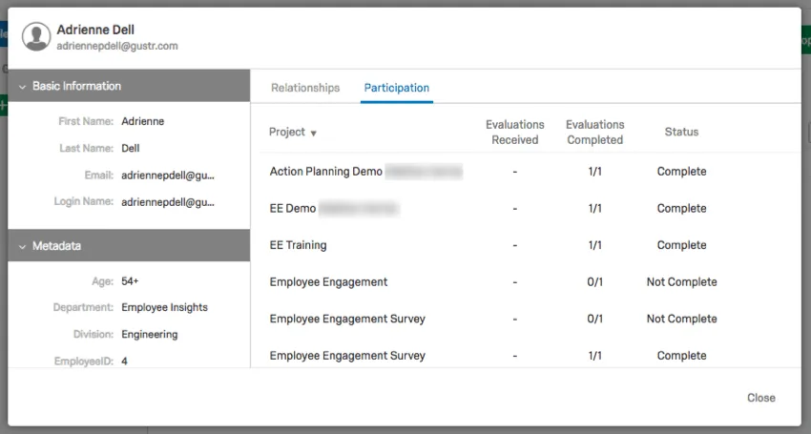This screenshot has height=434, width=811.
Task: Sort by Project column arrow
Action: pyautogui.click(x=313, y=134)
